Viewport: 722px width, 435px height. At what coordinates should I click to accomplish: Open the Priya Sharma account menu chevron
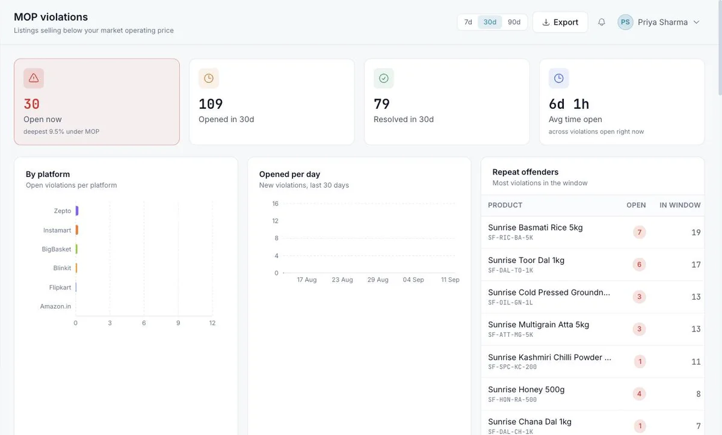tap(697, 22)
